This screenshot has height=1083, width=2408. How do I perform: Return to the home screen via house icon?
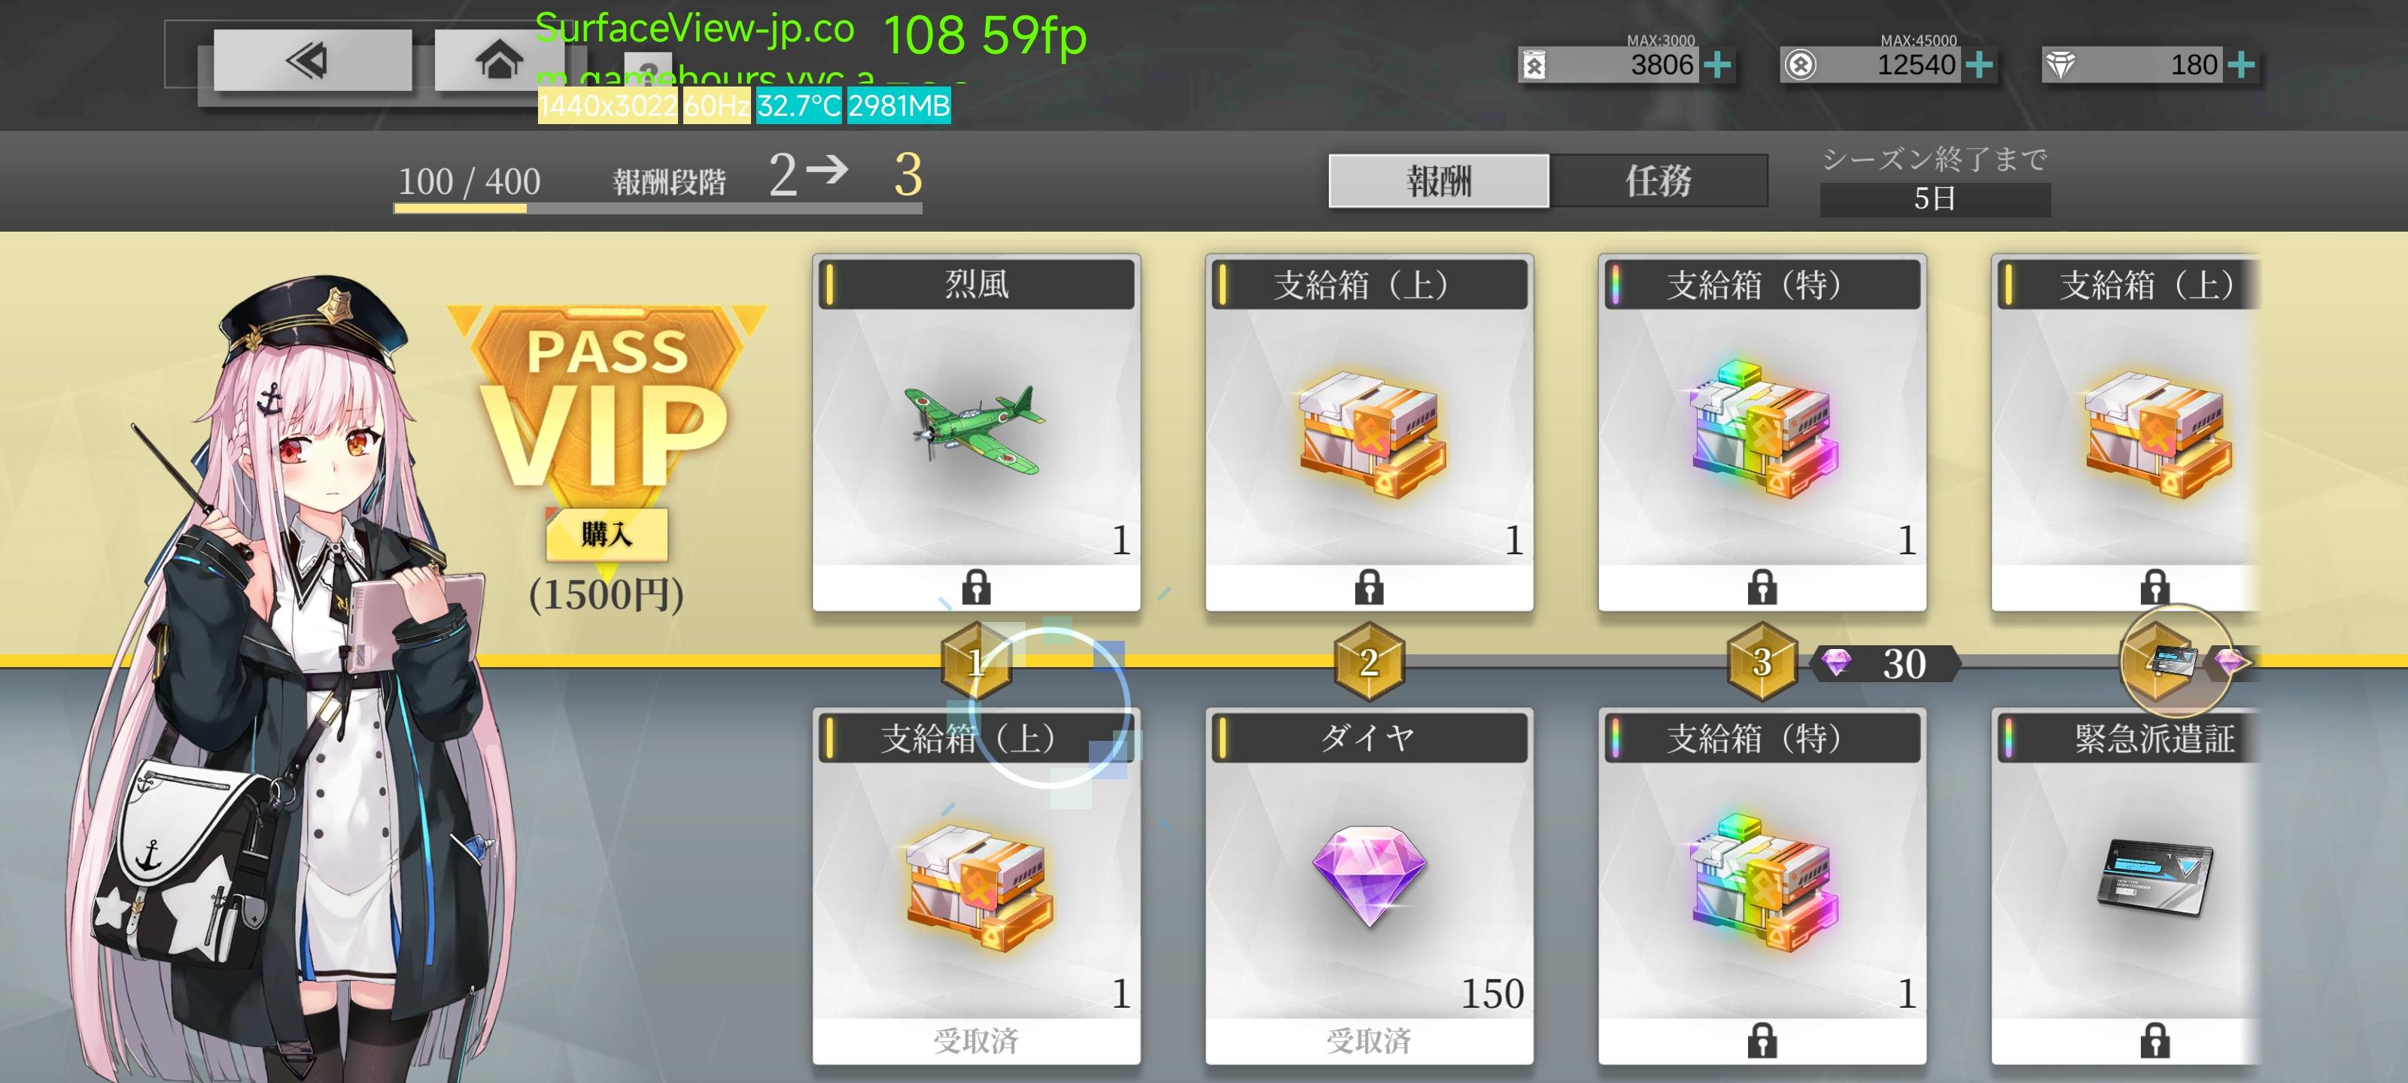point(498,61)
